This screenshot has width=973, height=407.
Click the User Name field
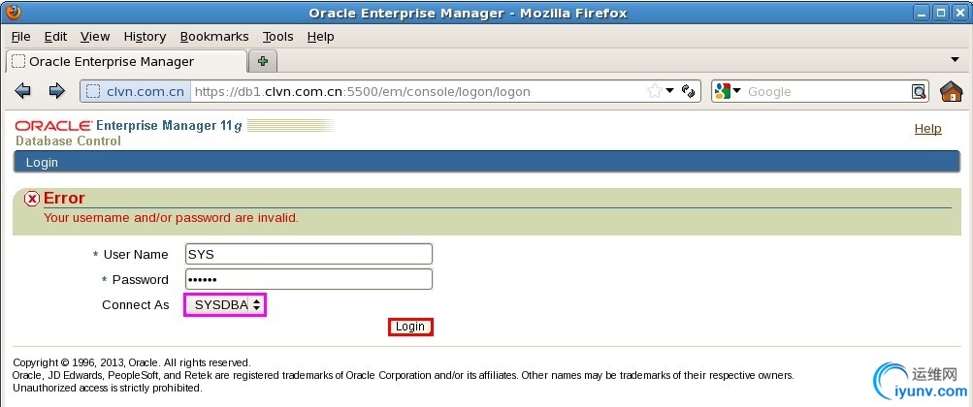point(308,254)
